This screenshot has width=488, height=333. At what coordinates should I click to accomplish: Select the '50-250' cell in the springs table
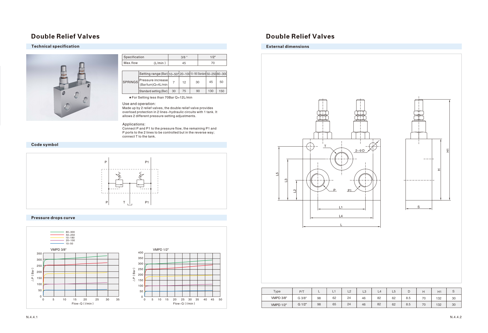(211, 74)
